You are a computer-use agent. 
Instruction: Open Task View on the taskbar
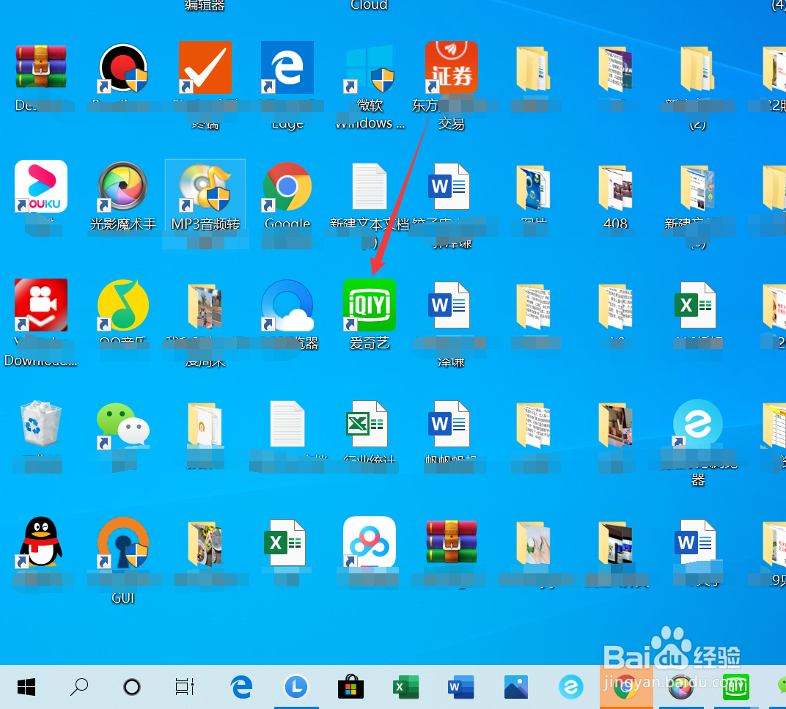pos(185,687)
